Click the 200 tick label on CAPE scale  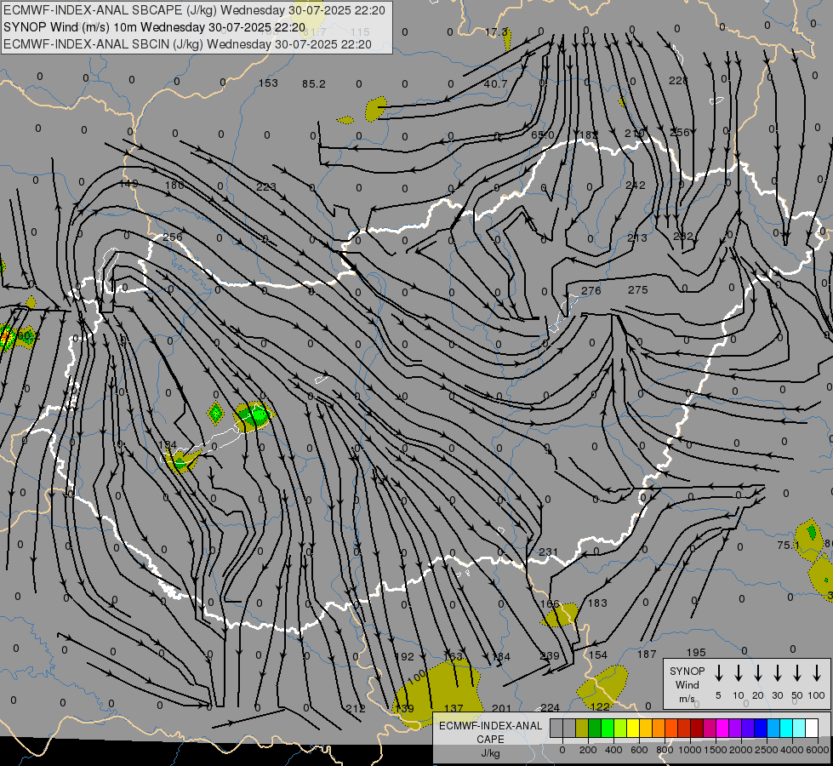click(588, 750)
